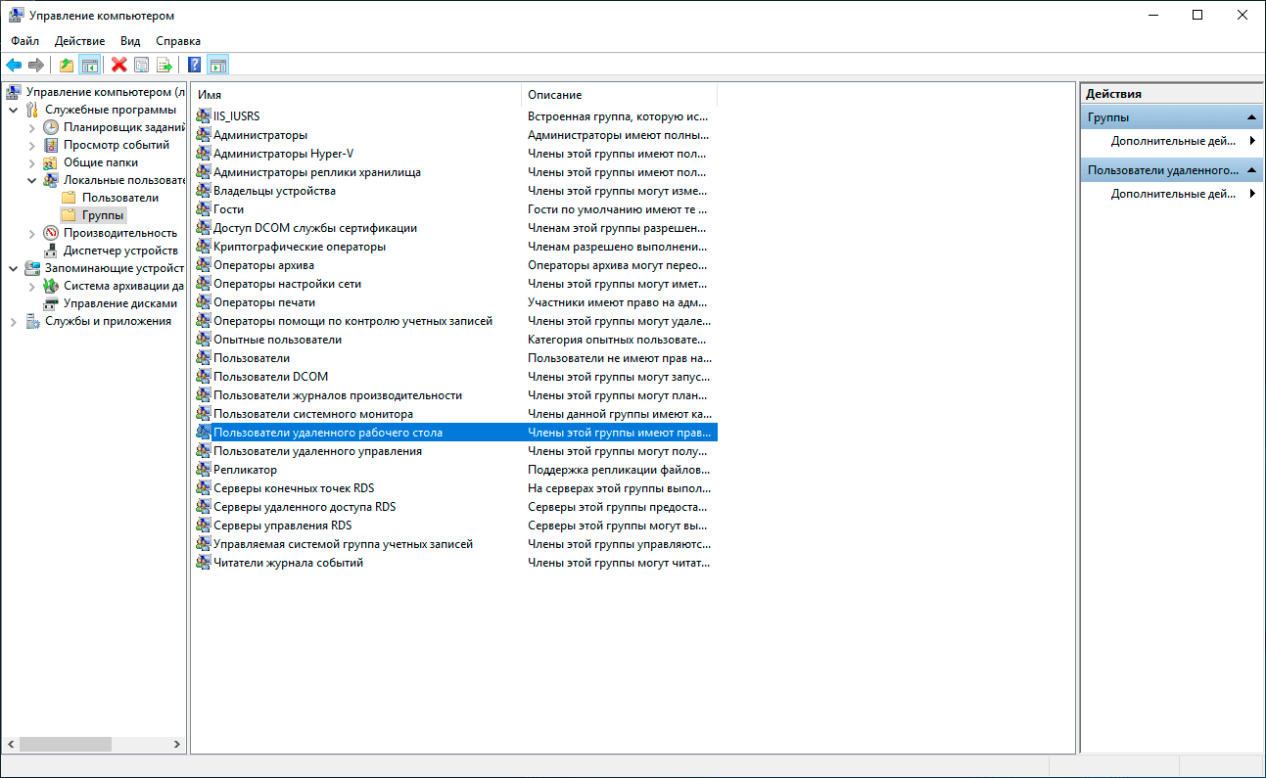
Task: Click the icon of the Администраторы group
Action: (x=204, y=135)
